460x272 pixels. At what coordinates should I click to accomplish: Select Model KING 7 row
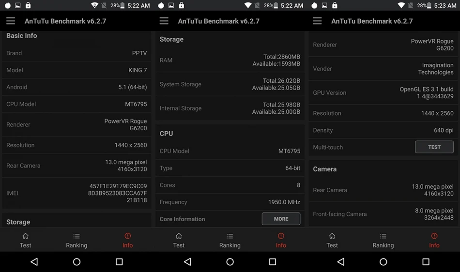point(77,70)
